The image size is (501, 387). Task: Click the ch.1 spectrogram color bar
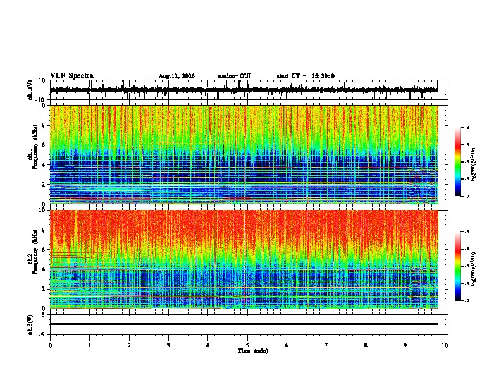click(x=458, y=162)
